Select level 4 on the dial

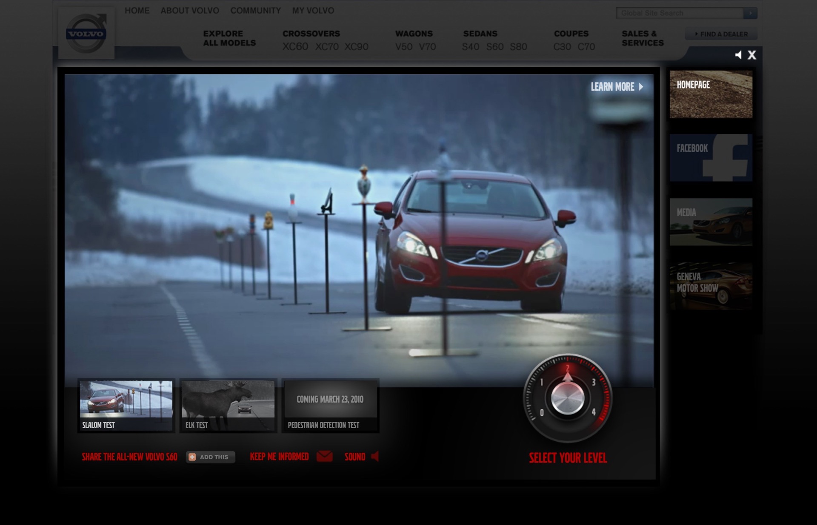tap(593, 411)
